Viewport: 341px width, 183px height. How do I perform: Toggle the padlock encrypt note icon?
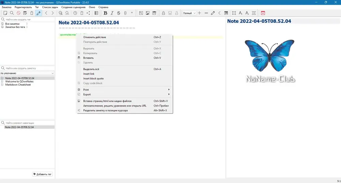(x=163, y=13)
